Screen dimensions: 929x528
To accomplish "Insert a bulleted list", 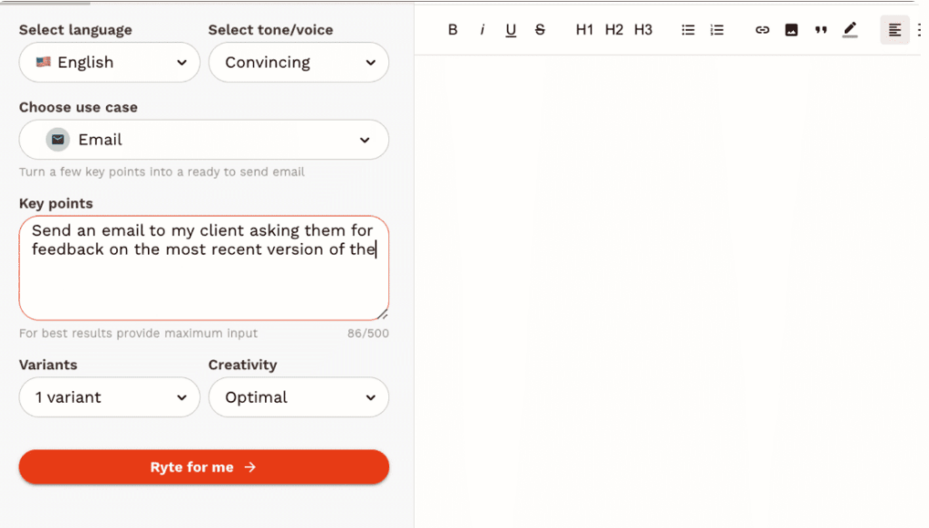I will click(x=688, y=29).
